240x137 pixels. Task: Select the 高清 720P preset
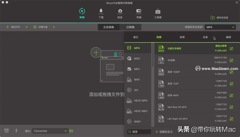pyautogui.click(x=197, y=84)
